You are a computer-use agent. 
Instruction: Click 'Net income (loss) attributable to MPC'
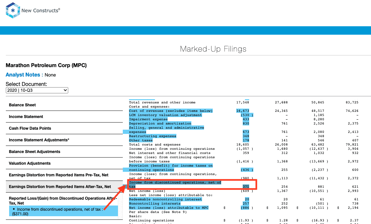(169, 208)
